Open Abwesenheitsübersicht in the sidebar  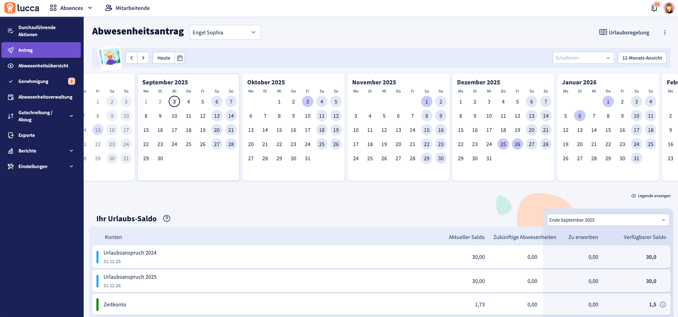43,66
